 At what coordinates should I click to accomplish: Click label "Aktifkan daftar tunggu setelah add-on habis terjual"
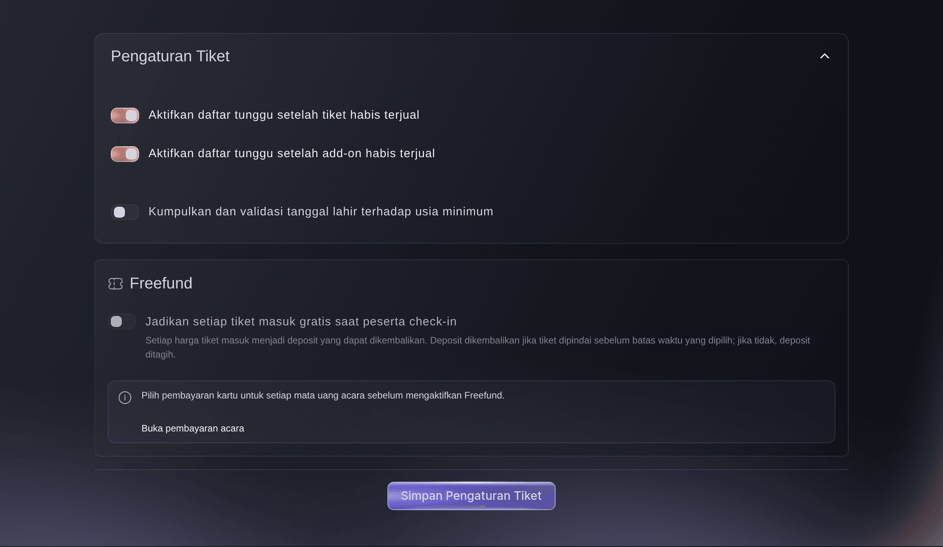[x=292, y=153]
